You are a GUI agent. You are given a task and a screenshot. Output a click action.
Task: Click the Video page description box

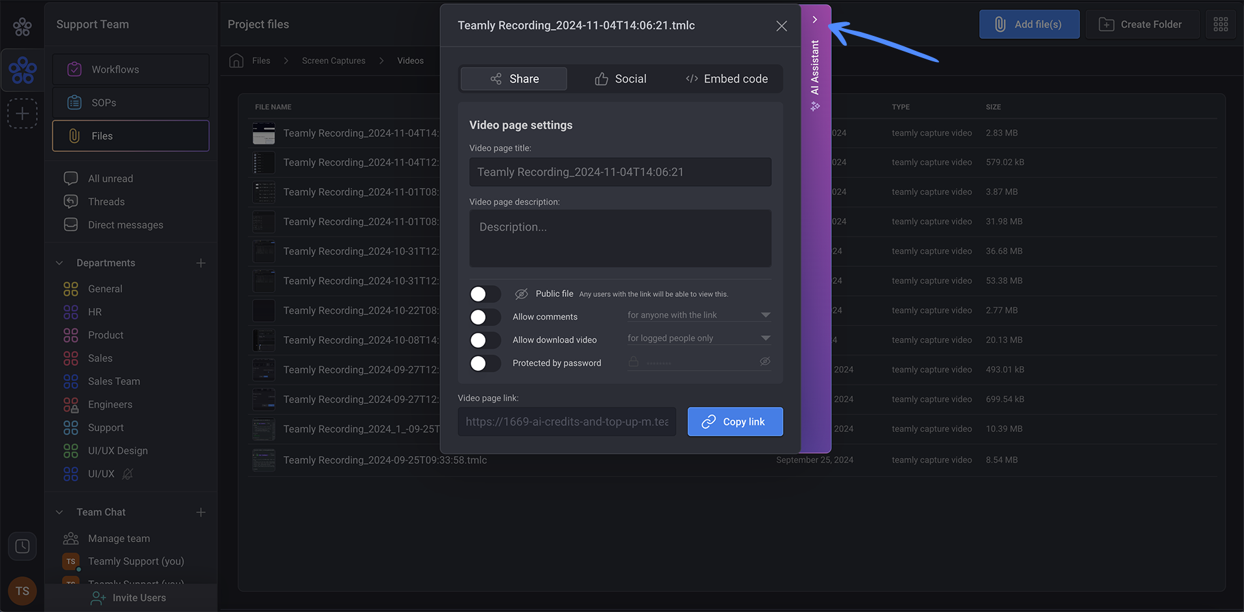620,238
